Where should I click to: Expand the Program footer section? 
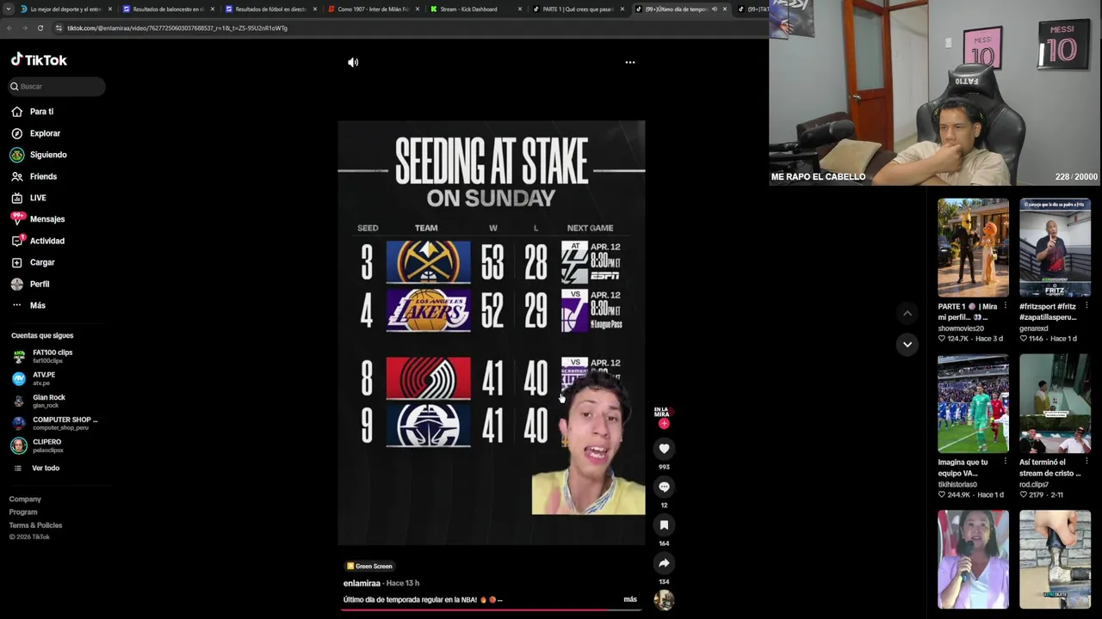[x=23, y=512]
